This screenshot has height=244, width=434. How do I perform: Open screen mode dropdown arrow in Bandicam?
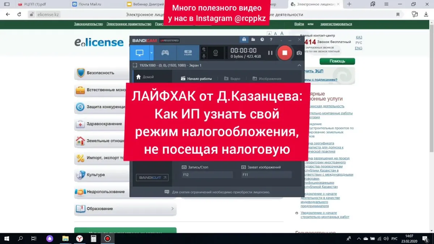pyautogui.click(x=152, y=53)
